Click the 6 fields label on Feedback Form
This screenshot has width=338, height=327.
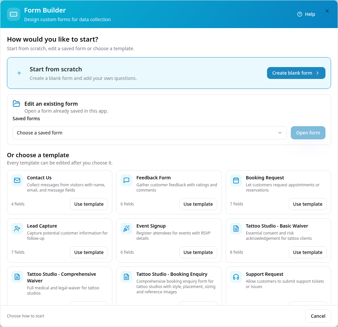tap(127, 204)
